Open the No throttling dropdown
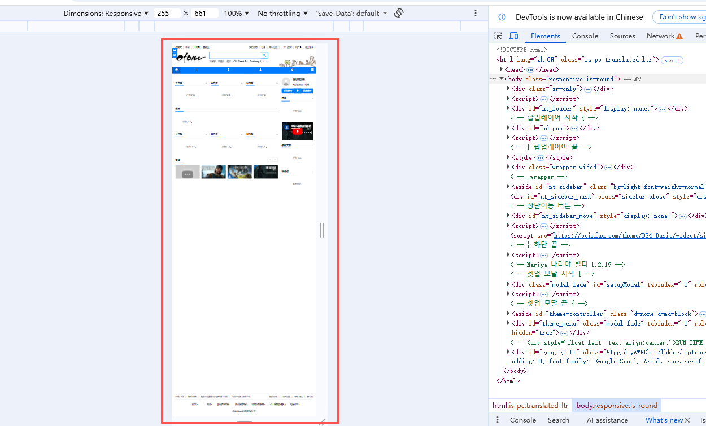The image size is (706, 426). coord(282,13)
